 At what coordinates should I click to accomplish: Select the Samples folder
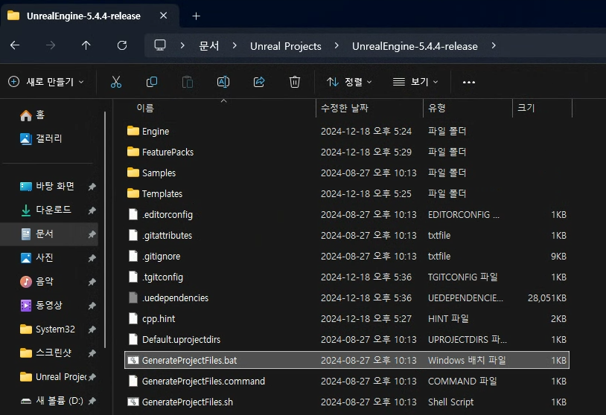point(347,173)
